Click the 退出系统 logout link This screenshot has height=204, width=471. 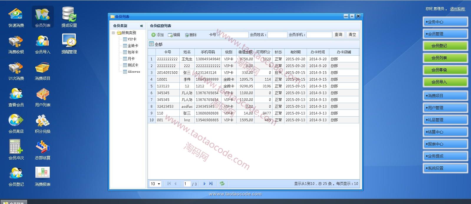(x=457, y=9)
